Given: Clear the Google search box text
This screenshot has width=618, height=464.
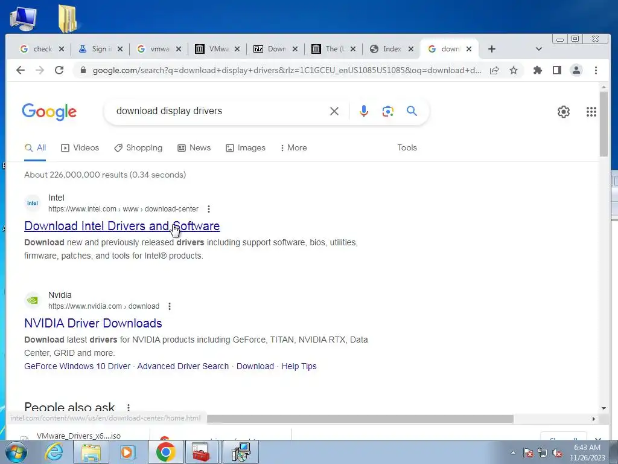Looking at the screenshot, I should tap(334, 111).
